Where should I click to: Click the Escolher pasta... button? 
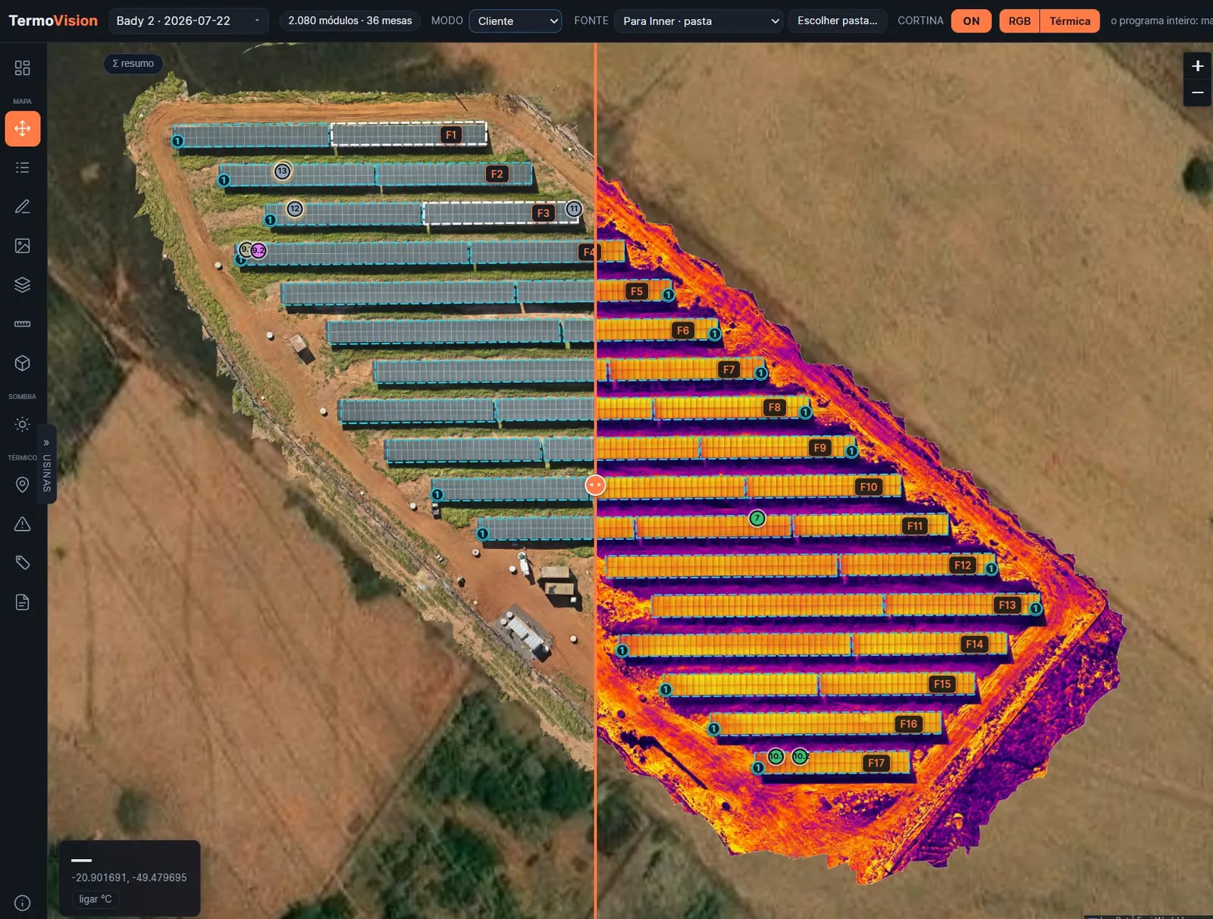[837, 20]
